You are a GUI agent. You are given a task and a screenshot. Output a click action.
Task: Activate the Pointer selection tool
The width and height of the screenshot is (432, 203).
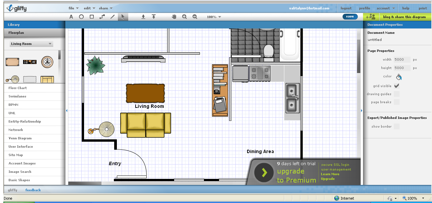pyautogui.click(x=123, y=17)
